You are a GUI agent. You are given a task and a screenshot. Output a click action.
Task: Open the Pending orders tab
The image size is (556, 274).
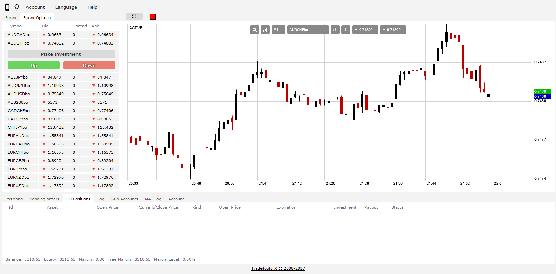(45, 199)
